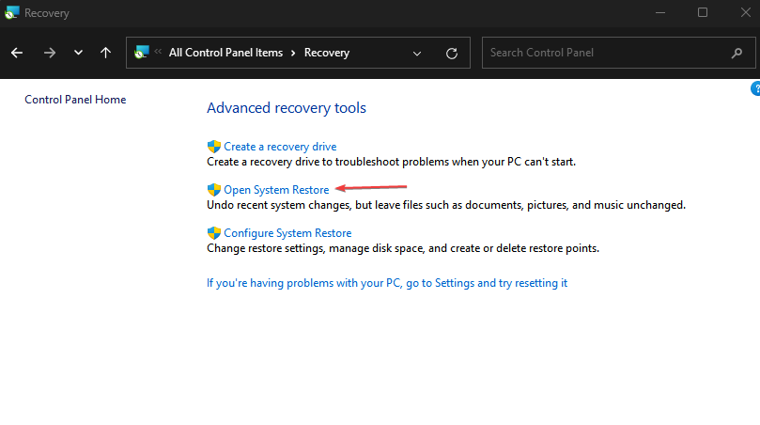Screen dimensions: 760x425
Task: Open Help via the question mark icon
Action: [755, 88]
